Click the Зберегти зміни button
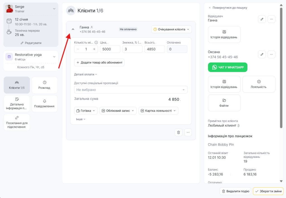Viewport: 286px width, 198px height. point(268,191)
